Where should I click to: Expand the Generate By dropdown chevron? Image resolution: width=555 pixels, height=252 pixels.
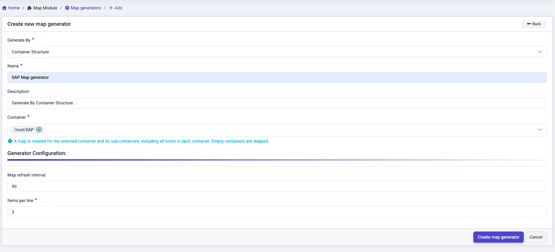[x=540, y=52]
